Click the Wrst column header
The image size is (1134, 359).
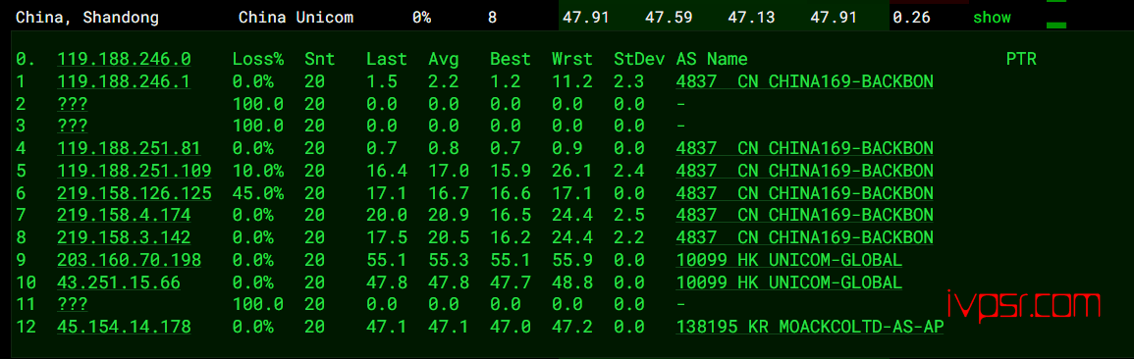coord(572,59)
